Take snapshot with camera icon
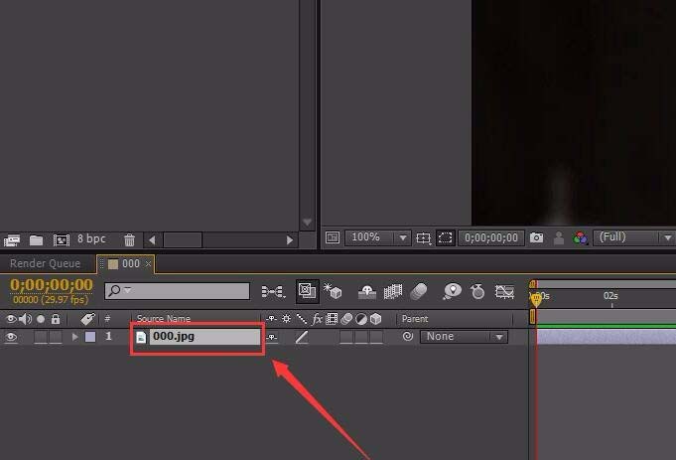The height and width of the screenshot is (460, 676). click(x=536, y=237)
